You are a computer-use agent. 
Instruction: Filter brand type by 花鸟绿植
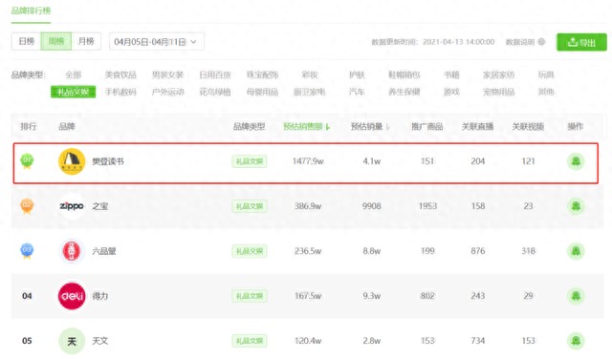[x=214, y=92]
